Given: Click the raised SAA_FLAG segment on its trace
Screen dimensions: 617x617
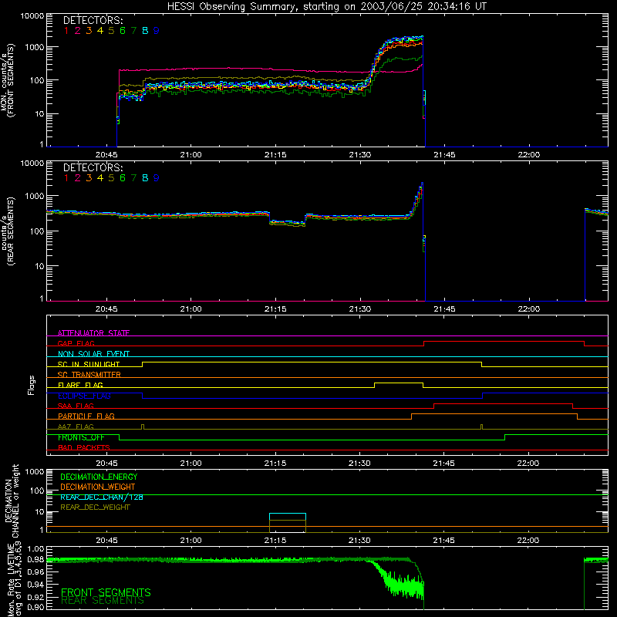Looking at the screenshot, I should (x=504, y=404).
